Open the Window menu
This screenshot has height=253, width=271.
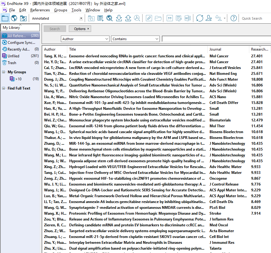[x=93, y=10]
